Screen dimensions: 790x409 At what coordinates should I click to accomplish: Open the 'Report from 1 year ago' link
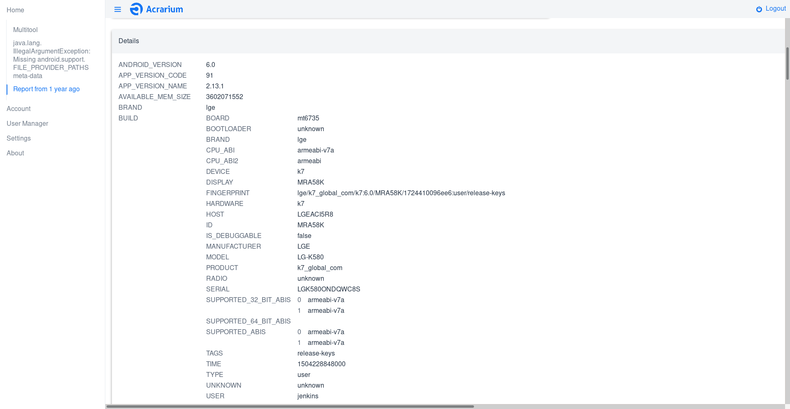pos(46,89)
